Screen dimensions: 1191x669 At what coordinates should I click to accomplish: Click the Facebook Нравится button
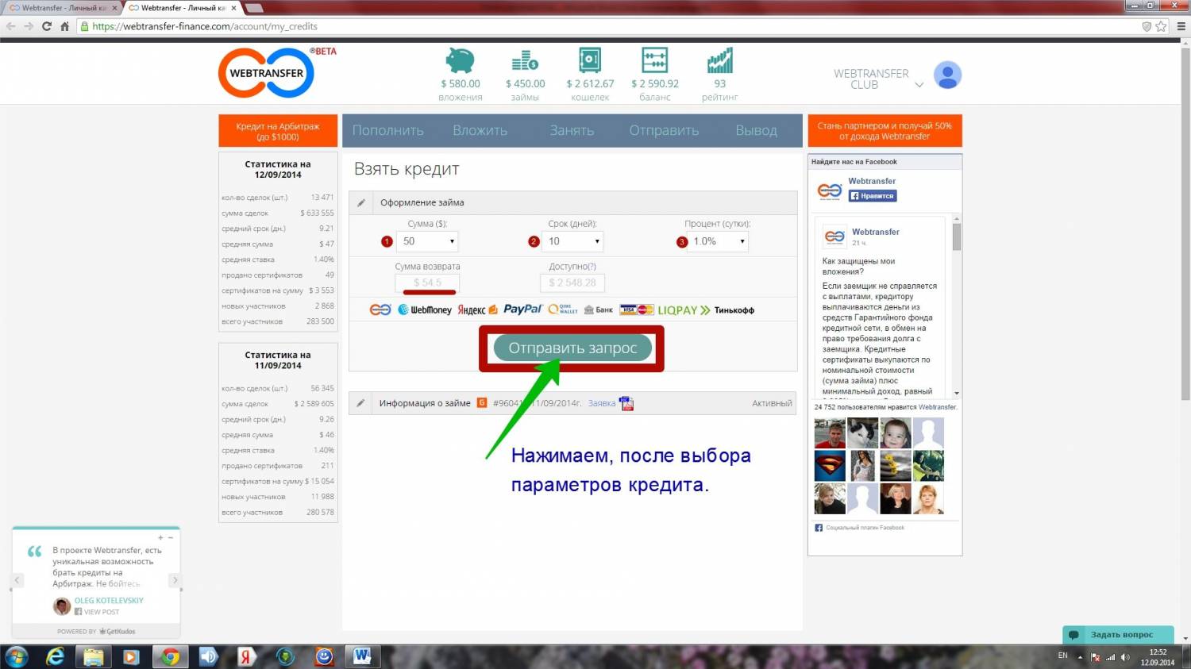coord(873,195)
